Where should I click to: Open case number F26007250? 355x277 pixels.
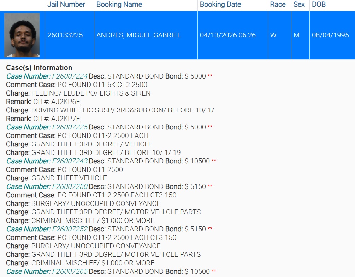70,186
